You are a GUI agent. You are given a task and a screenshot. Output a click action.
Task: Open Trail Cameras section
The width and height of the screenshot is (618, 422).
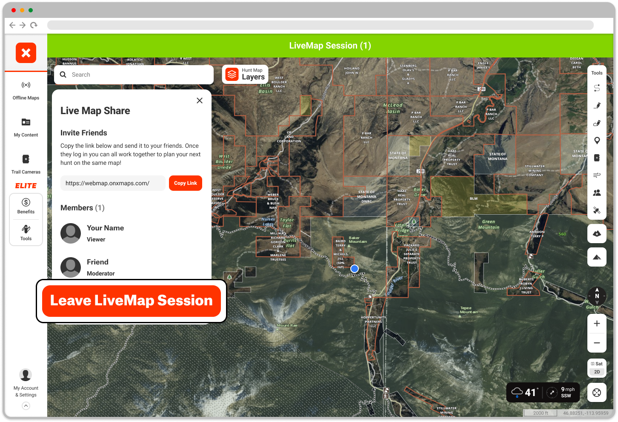click(x=26, y=165)
